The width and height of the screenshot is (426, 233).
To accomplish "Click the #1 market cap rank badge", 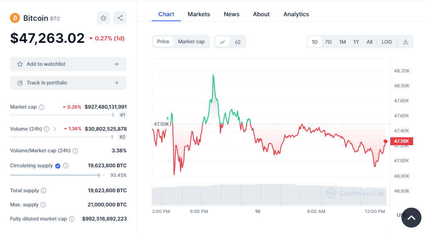I will click(x=123, y=115).
